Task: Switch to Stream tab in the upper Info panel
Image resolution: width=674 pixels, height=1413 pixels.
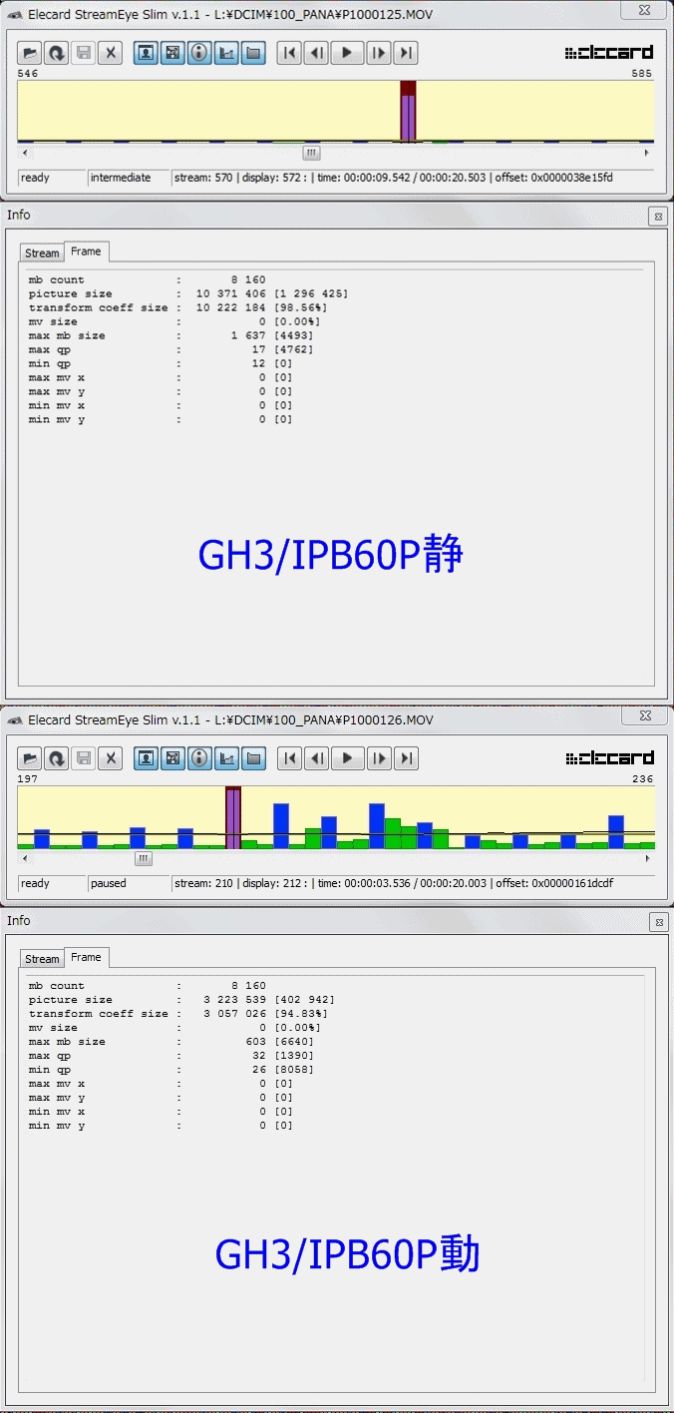Action: pyautogui.click(x=42, y=253)
